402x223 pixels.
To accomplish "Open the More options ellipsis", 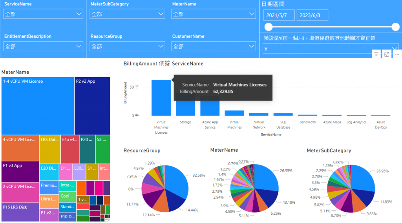I will (397, 54).
